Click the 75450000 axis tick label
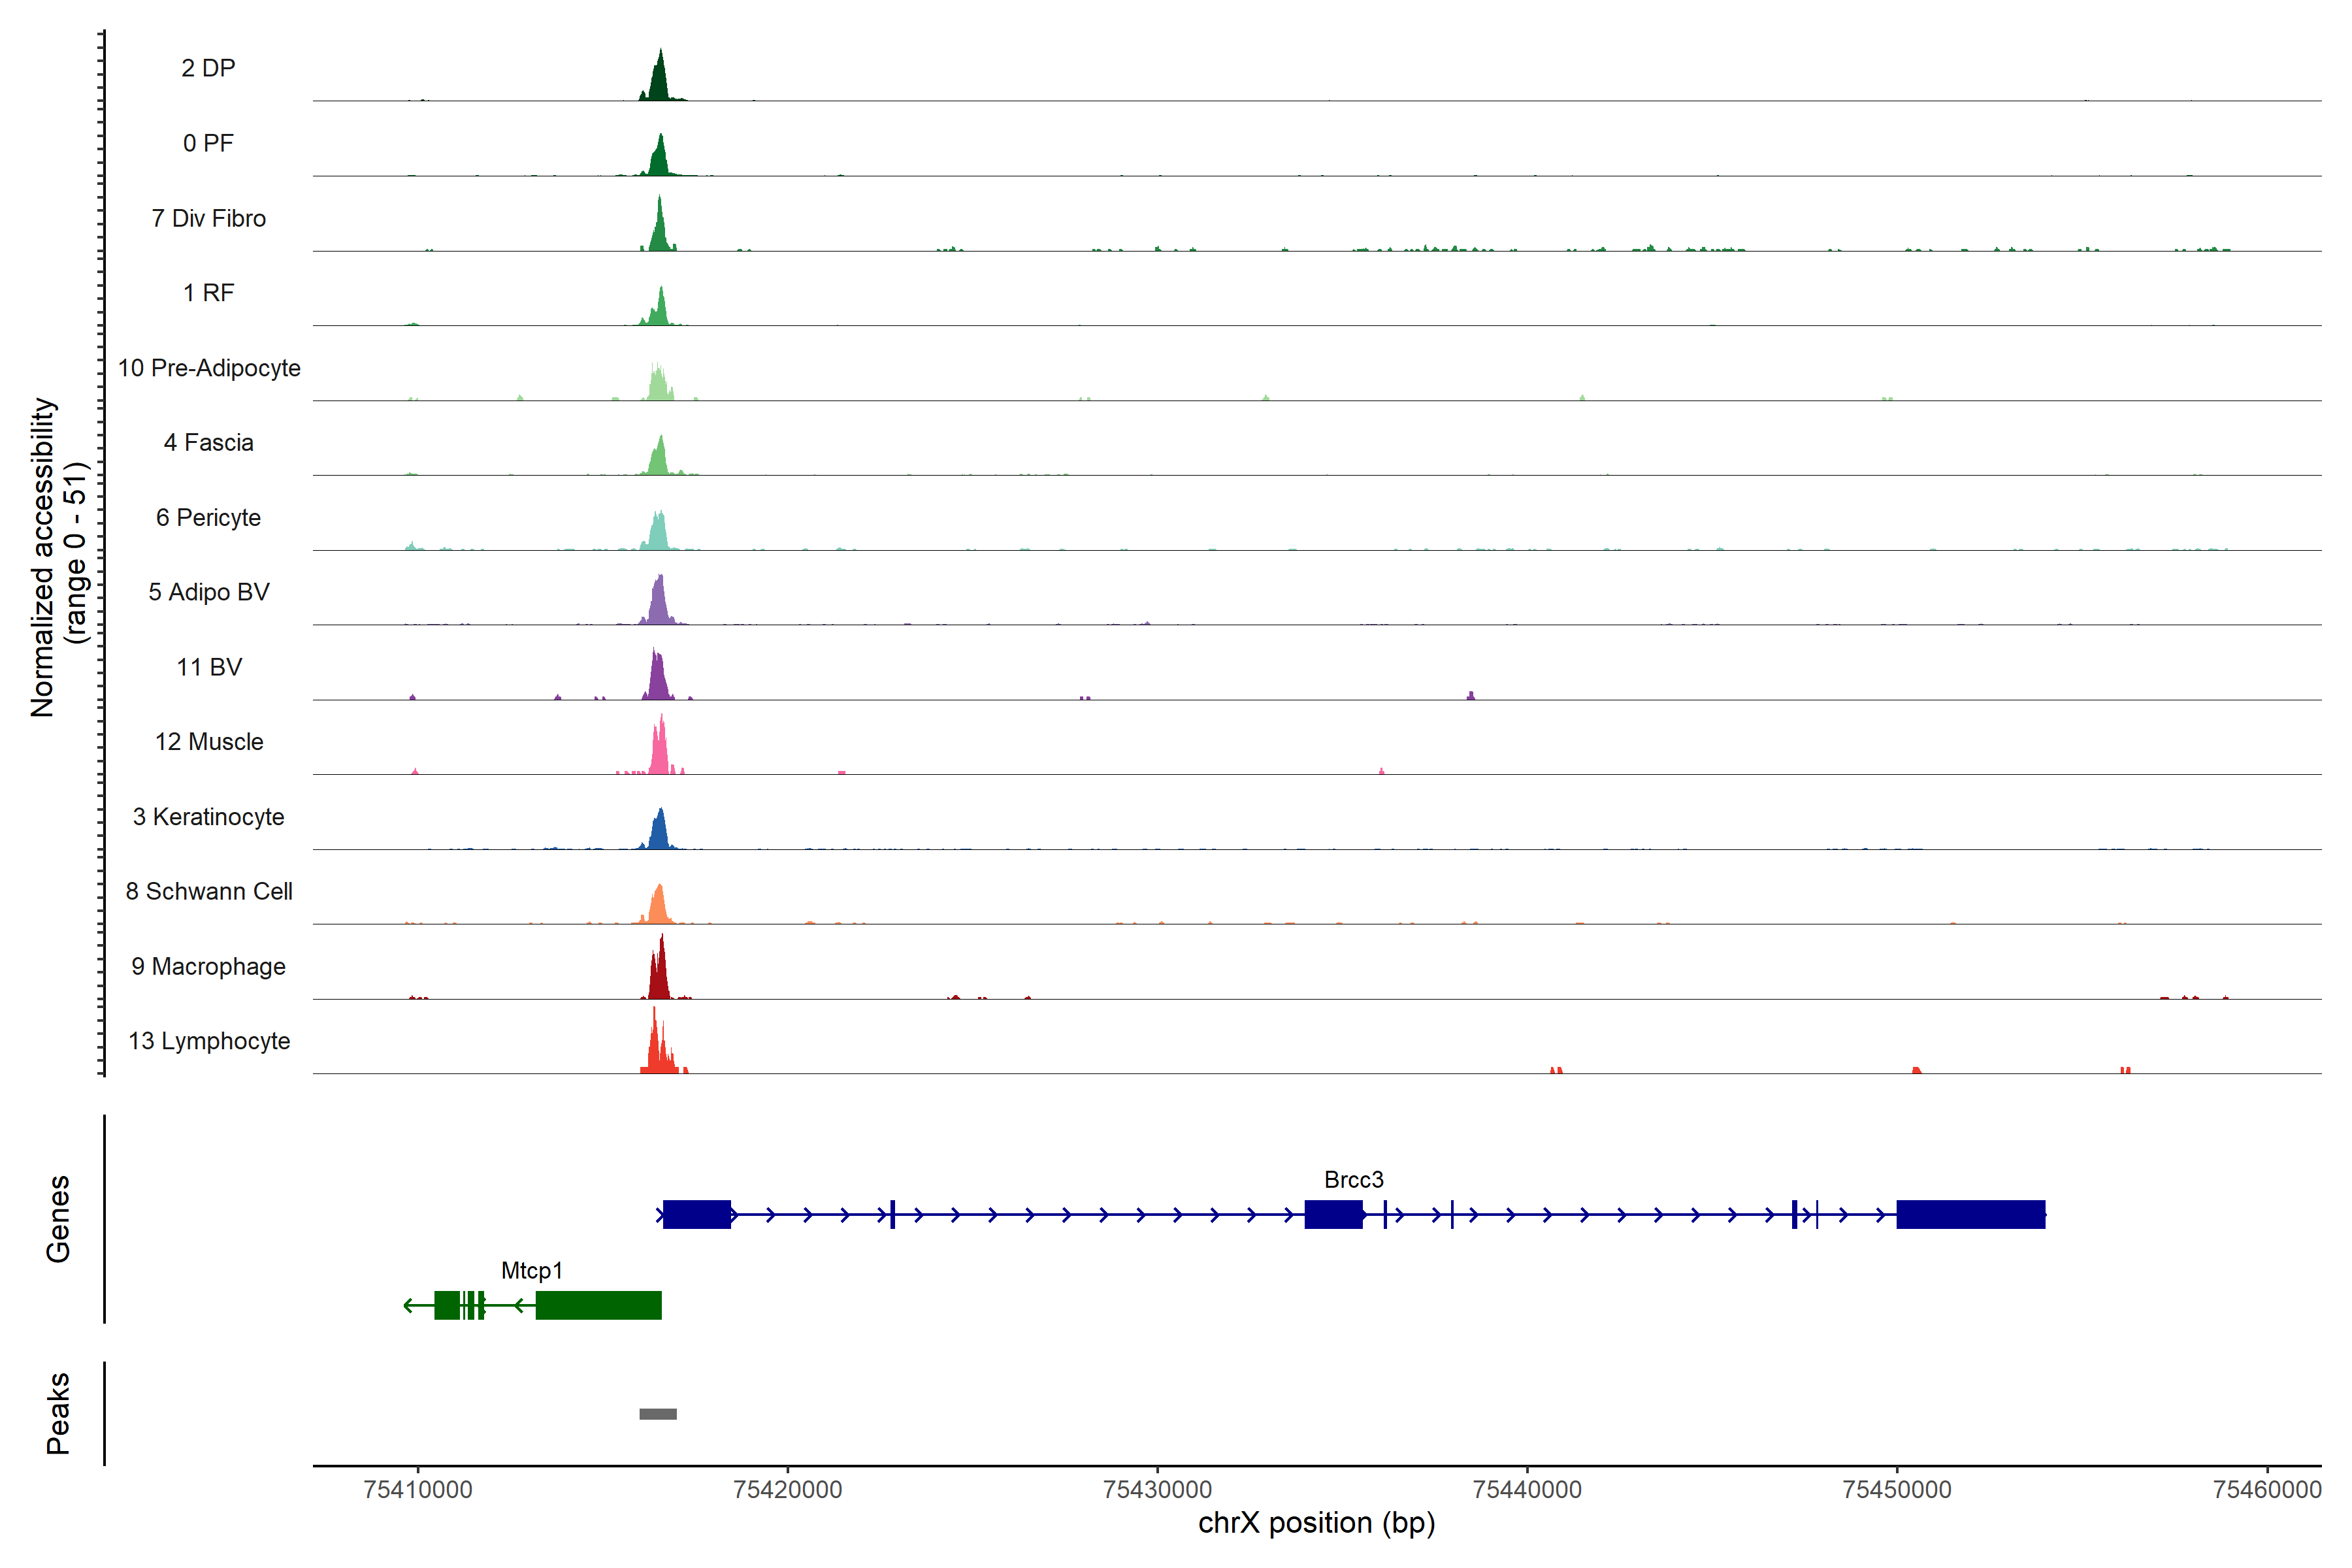The width and height of the screenshot is (2352, 1568). pos(1897,1490)
